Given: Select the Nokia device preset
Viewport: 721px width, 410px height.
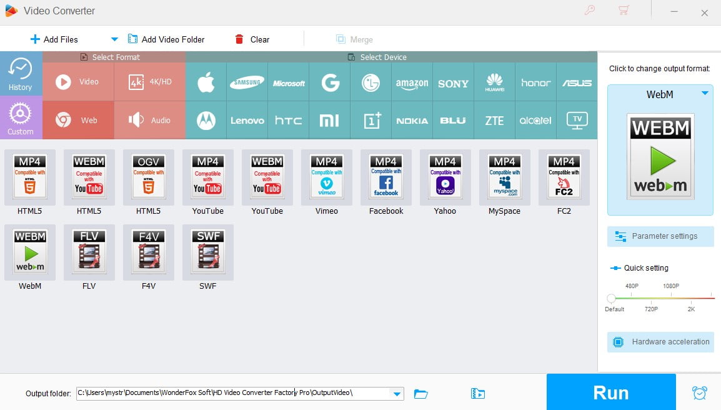Looking at the screenshot, I should tap(412, 119).
